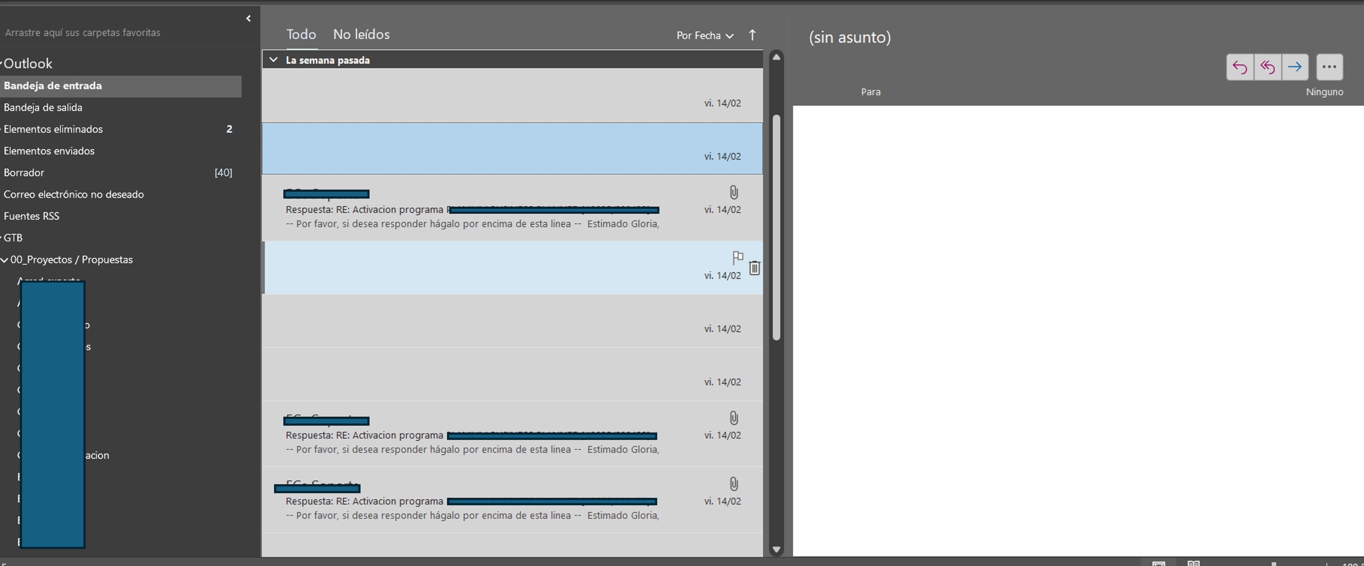Select the Outlook account root

tap(28, 64)
